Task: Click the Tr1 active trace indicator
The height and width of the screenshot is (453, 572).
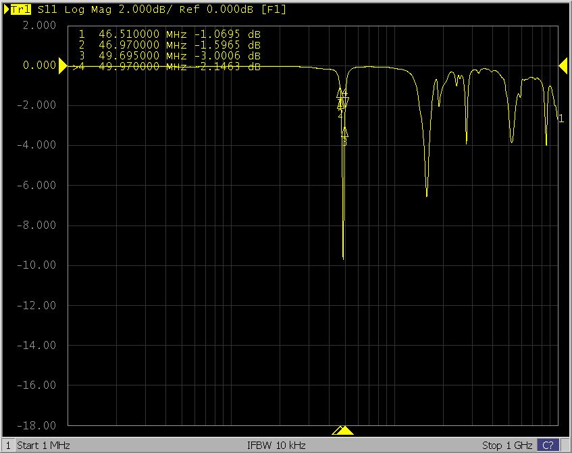Action: tap(18, 9)
